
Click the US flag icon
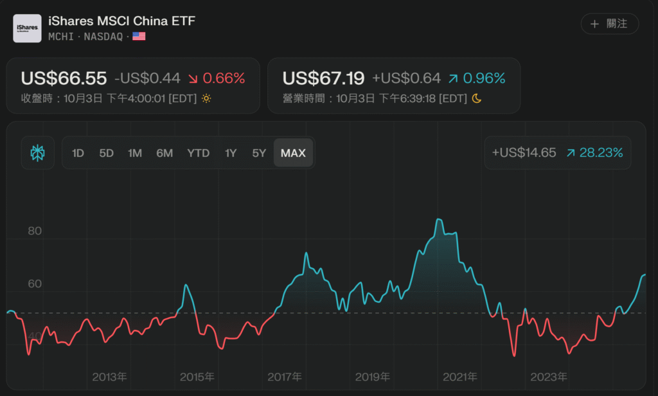click(139, 37)
